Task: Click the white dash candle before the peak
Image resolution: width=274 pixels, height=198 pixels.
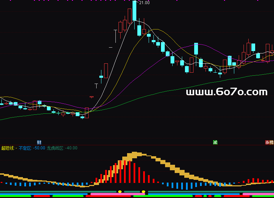Action: pos(111,47)
